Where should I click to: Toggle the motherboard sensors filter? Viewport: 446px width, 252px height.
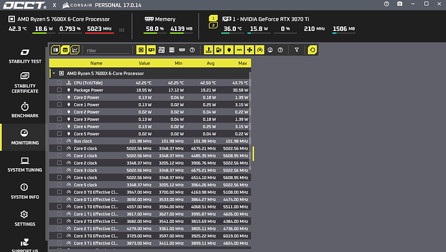pos(162,50)
